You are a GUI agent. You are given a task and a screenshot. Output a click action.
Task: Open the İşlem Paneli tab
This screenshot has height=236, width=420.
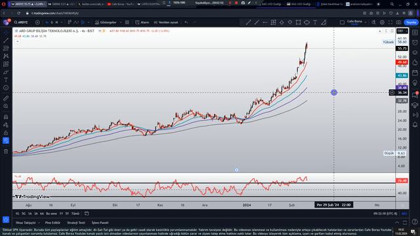(x=100, y=223)
